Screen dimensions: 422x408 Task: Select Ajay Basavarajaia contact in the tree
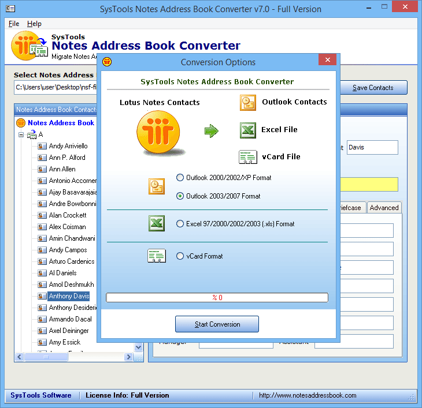[72, 192]
